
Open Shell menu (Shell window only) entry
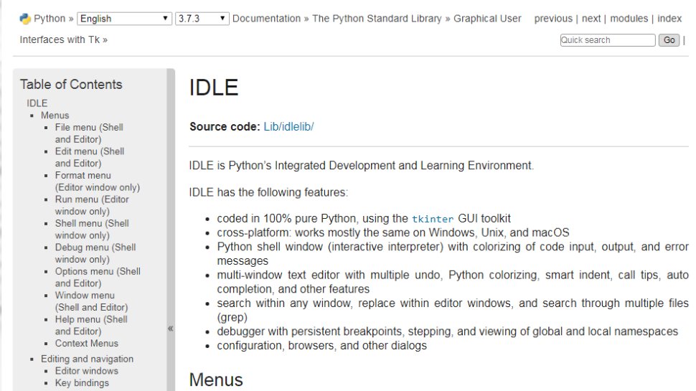92,229
